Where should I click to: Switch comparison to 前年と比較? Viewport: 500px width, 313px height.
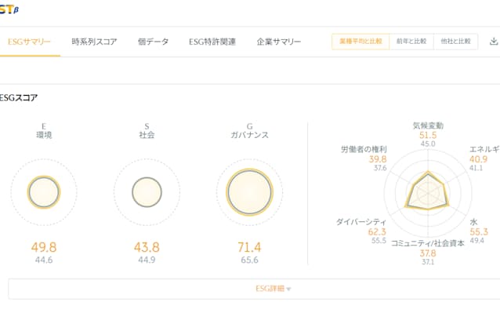pyautogui.click(x=411, y=42)
